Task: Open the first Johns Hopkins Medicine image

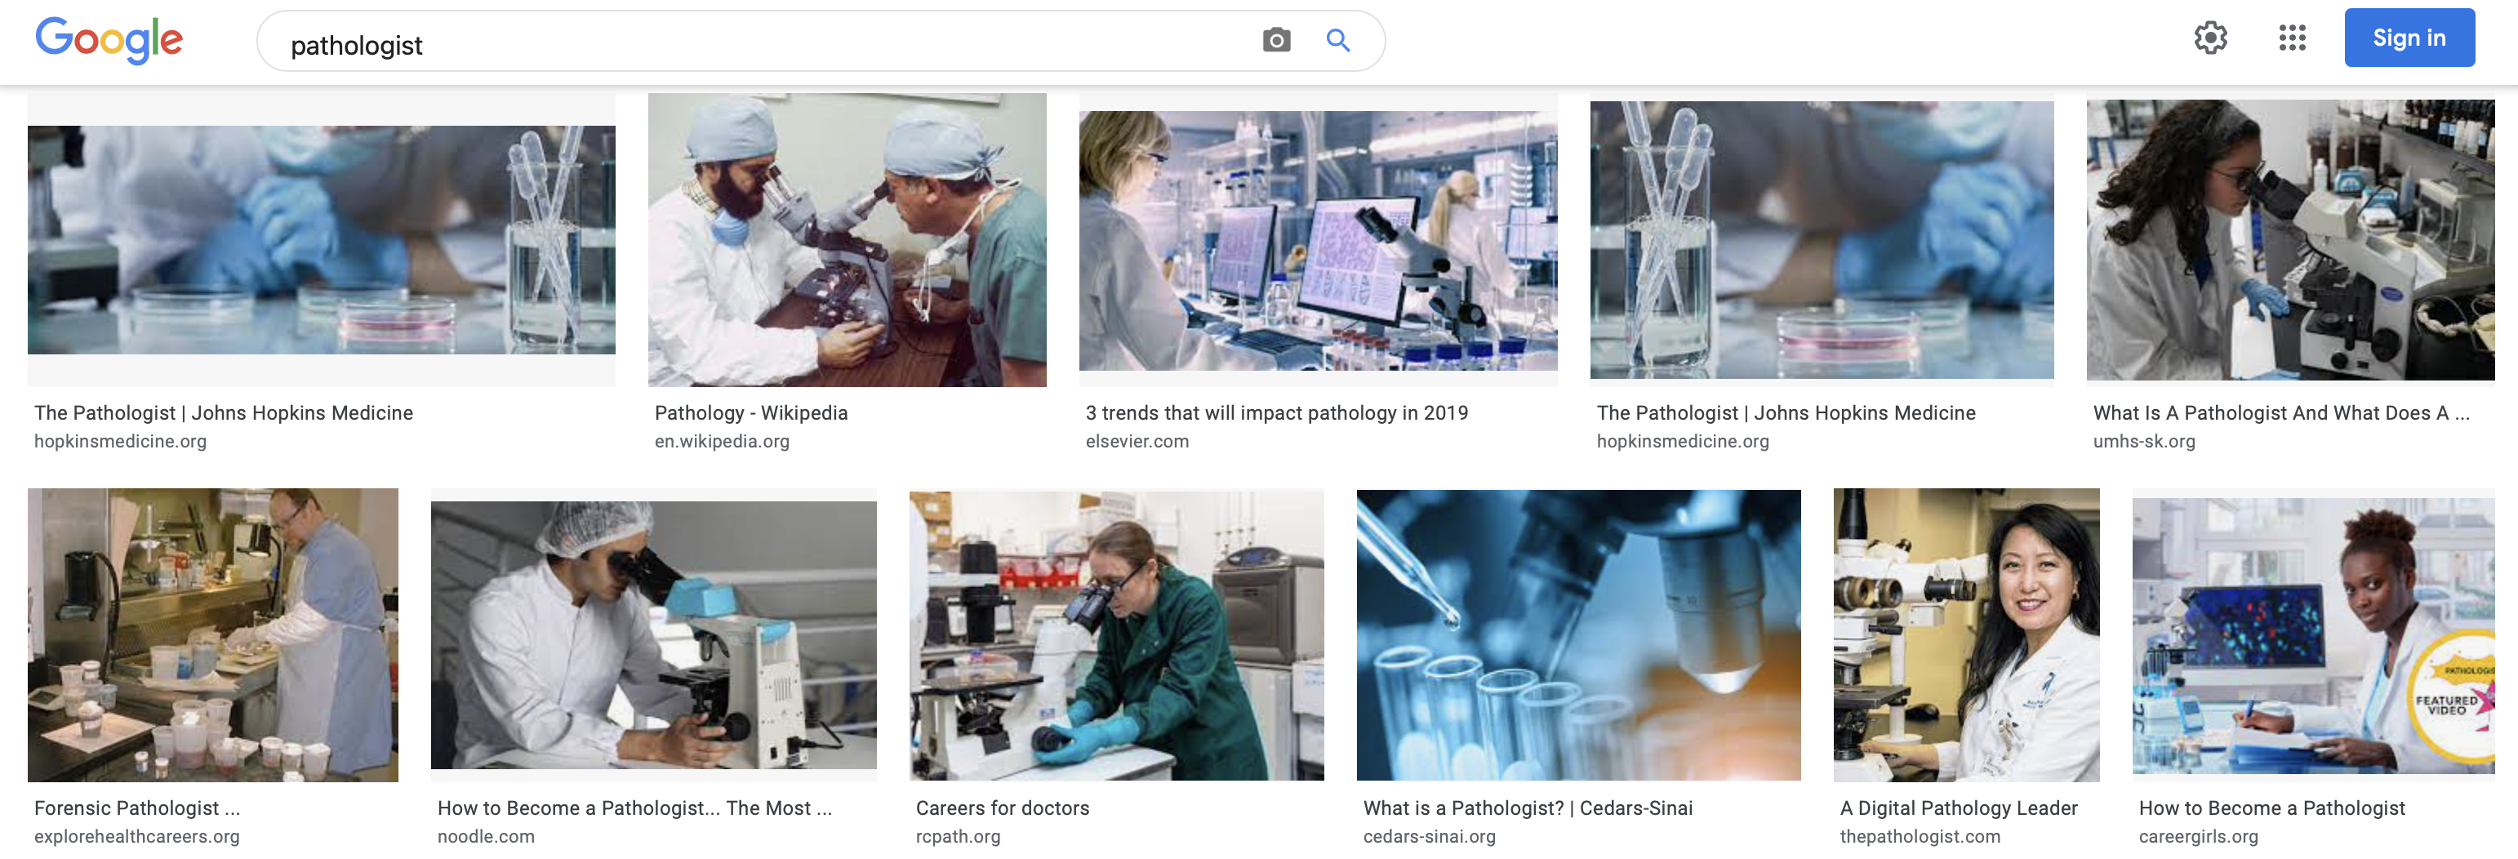Action: (322, 239)
